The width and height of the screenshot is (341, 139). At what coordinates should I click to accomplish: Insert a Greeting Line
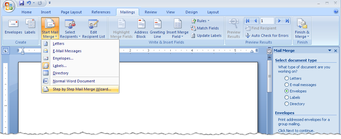point(157,28)
